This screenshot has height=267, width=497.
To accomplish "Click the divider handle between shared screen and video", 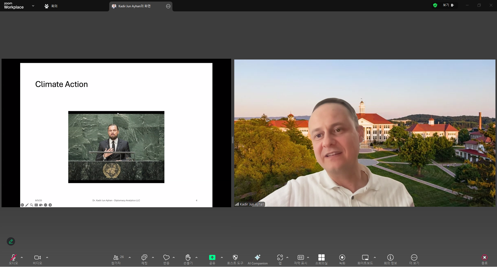I will point(232,140).
